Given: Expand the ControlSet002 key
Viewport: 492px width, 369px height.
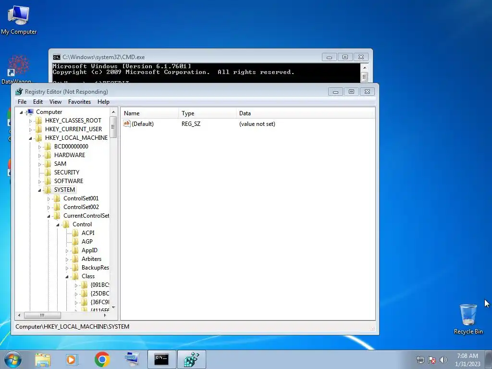Looking at the screenshot, I should tap(49, 208).
